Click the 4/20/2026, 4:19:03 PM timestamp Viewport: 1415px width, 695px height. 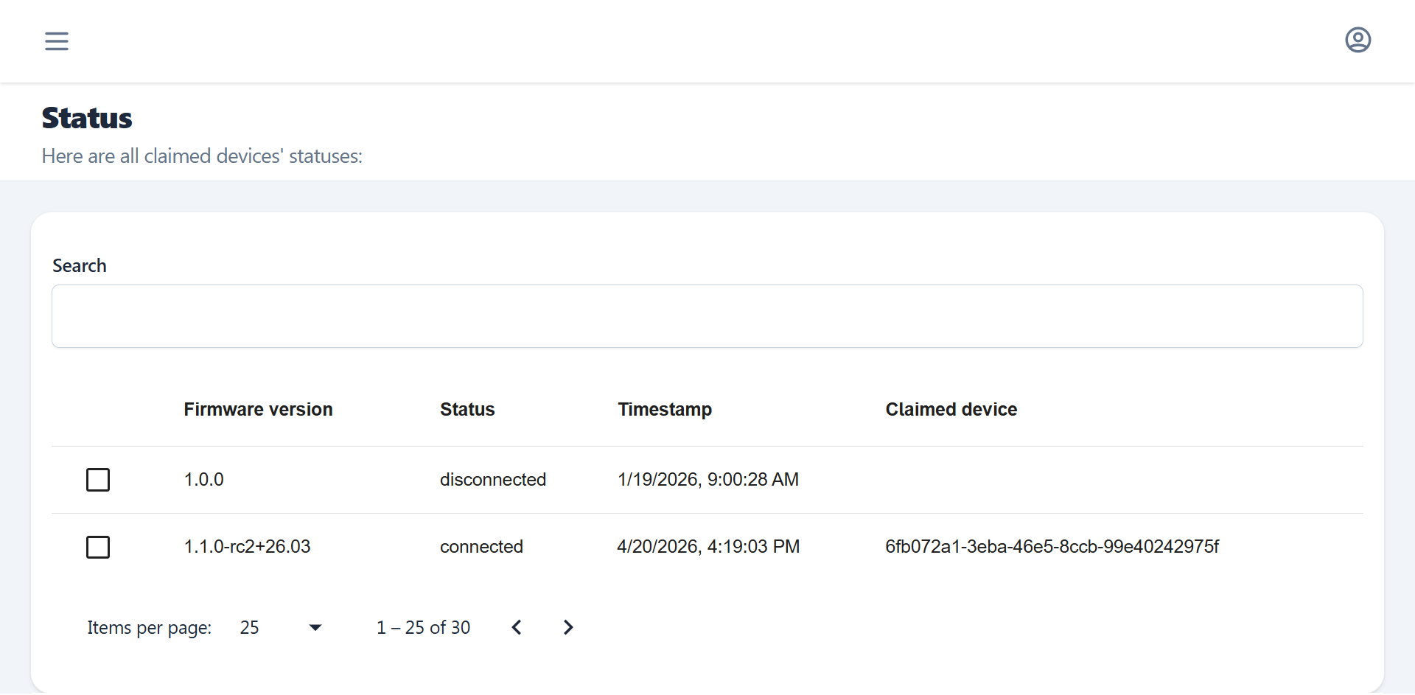(707, 547)
